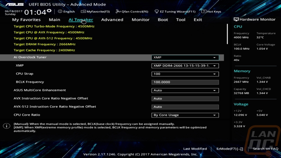This screenshot has height=158, width=281.
Task: Click the MyFavorite(F3) icon
Action: point(83,12)
